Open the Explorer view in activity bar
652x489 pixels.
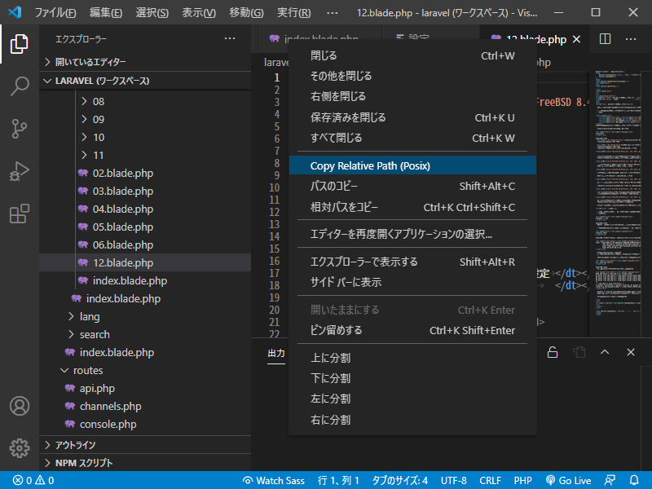20,44
